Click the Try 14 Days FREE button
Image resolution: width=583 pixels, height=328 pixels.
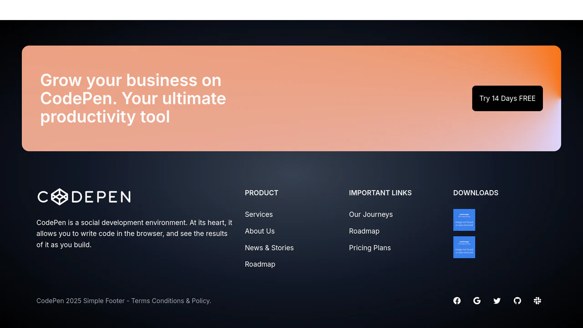tap(507, 98)
